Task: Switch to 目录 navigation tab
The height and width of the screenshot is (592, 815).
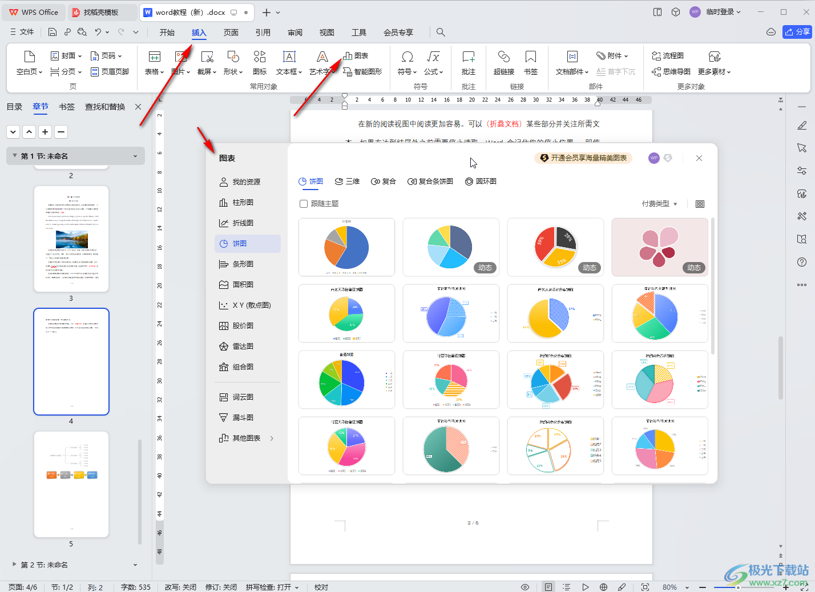Action: click(x=14, y=107)
